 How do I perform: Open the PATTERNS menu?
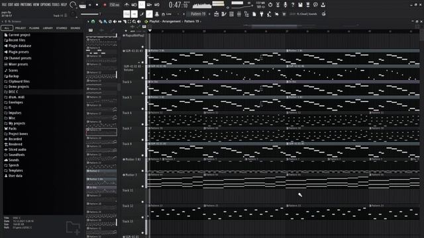26,5
